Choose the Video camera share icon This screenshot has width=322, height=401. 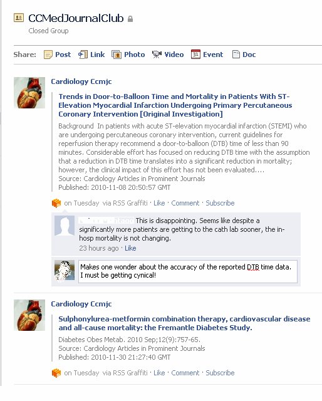157,55
